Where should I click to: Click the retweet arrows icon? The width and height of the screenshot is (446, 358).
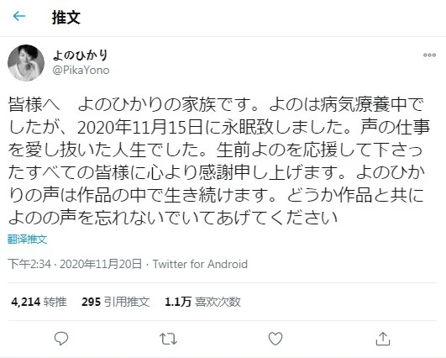168,339
